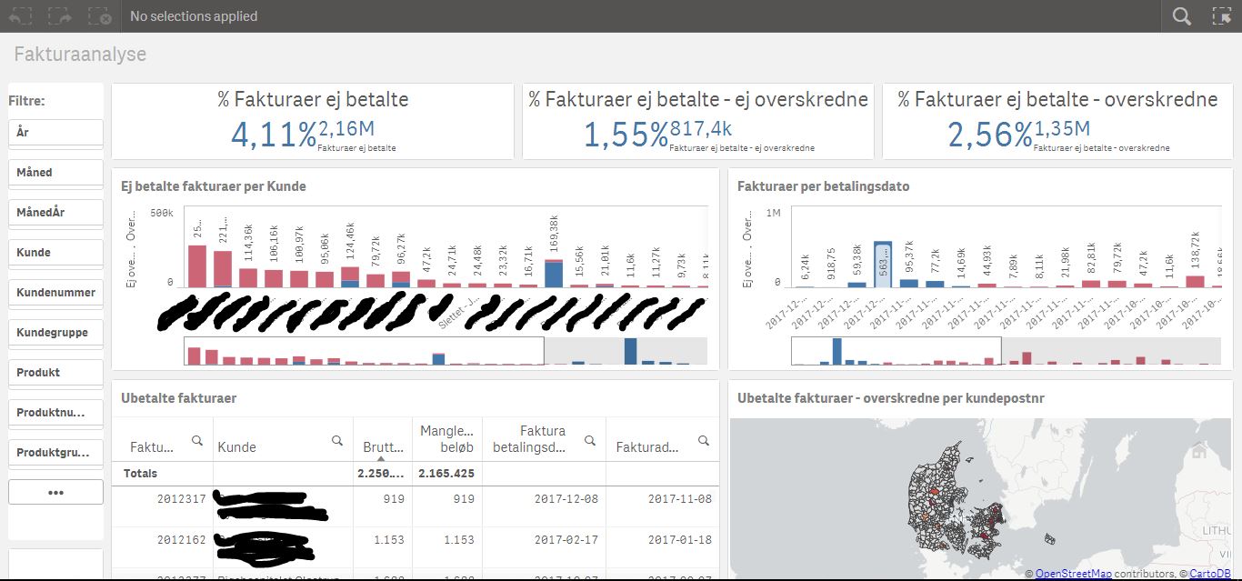This screenshot has width=1242, height=581.
Task: Open the smart search magnifier icon
Action: point(1181,16)
